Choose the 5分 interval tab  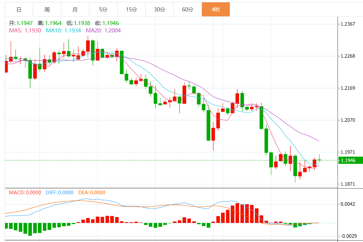(x=103, y=9)
